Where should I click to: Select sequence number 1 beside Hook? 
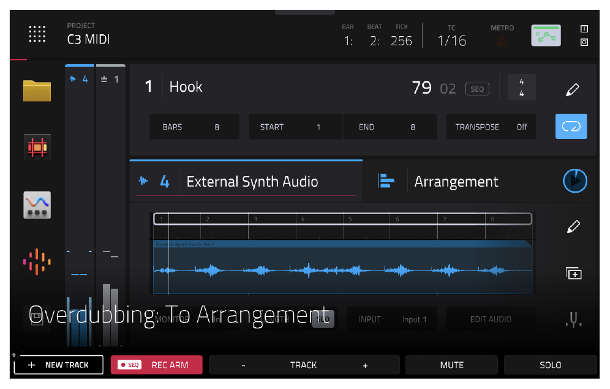pos(148,87)
